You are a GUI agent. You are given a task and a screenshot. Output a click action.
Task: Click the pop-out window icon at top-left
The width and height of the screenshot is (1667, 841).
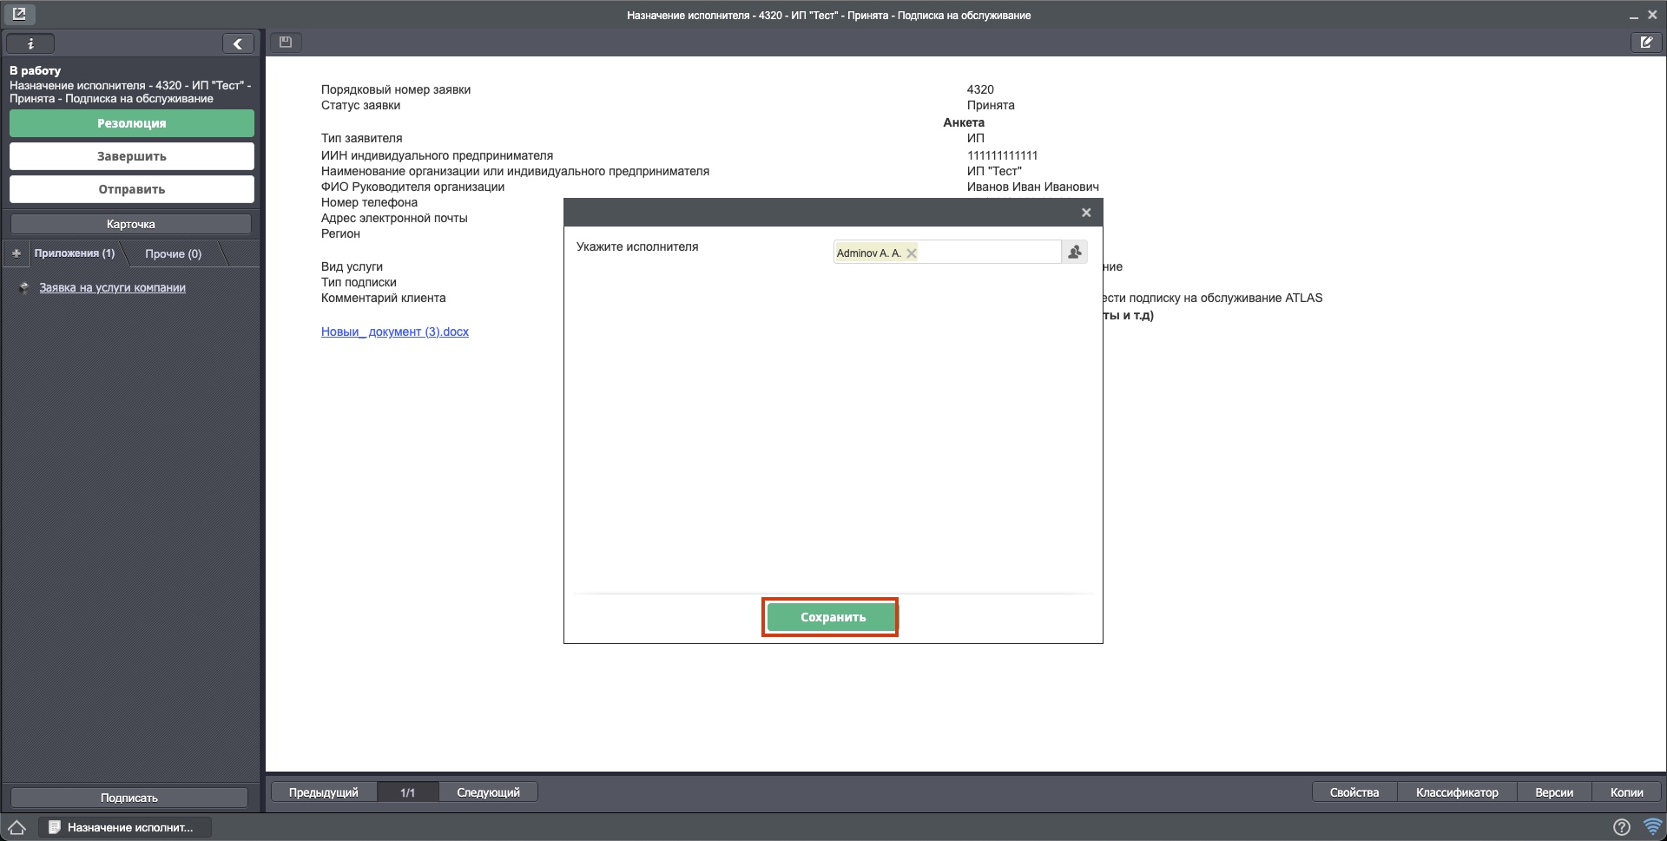coord(19,14)
